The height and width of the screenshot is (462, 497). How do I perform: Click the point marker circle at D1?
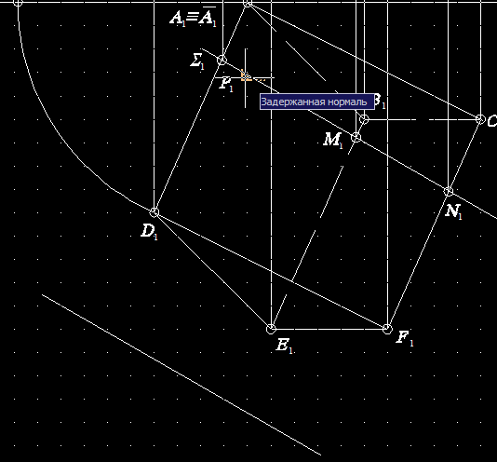point(154,212)
